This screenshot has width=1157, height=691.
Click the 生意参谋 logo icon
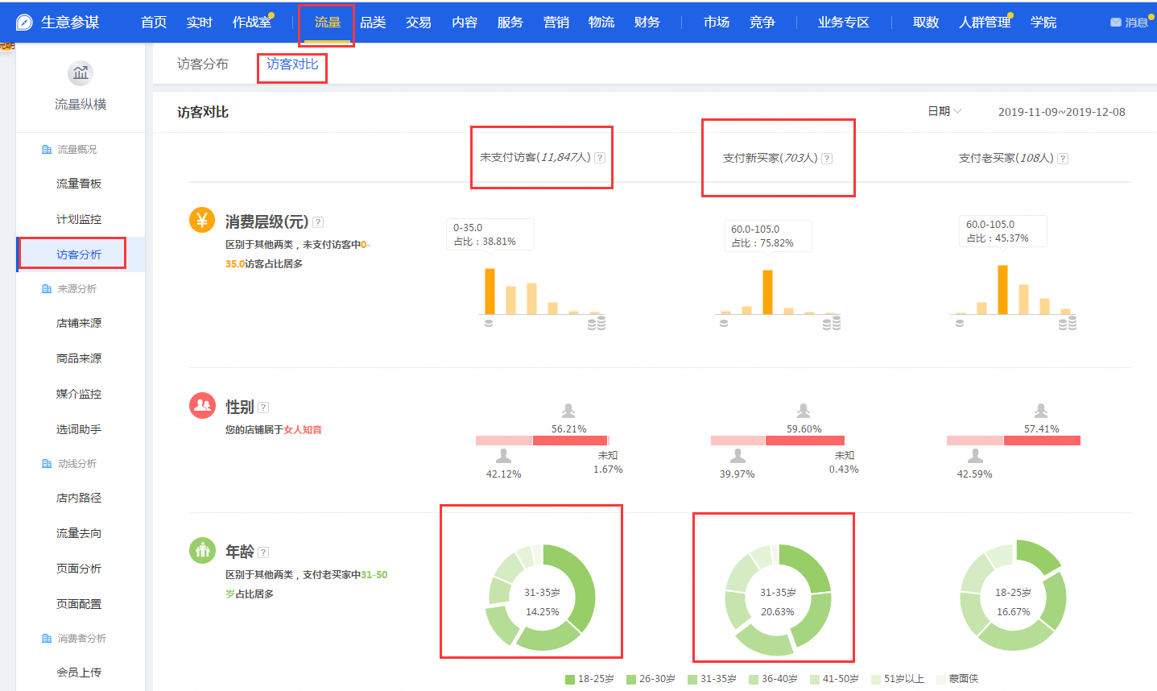(x=25, y=23)
